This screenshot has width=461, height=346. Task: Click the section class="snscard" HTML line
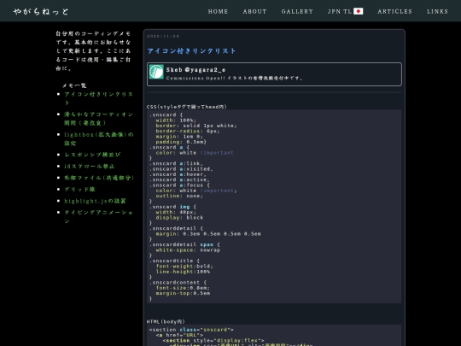(191, 330)
